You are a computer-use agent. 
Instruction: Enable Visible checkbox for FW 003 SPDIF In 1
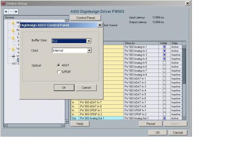click(164, 110)
